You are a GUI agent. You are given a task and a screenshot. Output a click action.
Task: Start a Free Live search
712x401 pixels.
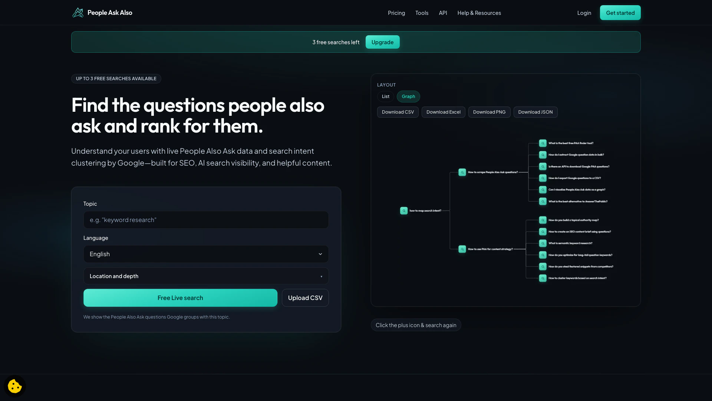(180, 298)
